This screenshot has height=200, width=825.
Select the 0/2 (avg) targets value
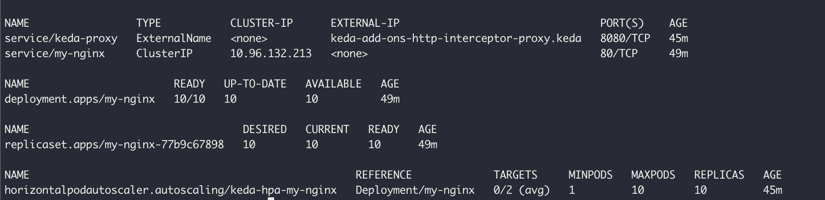click(522, 190)
